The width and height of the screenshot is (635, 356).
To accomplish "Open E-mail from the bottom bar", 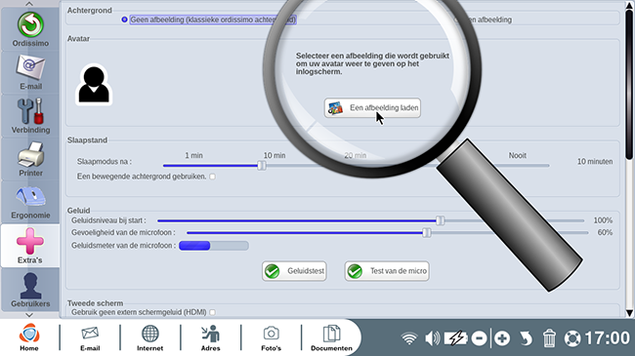I will tap(90, 337).
